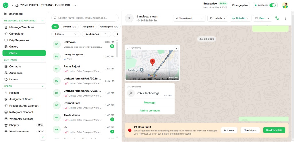The width and height of the screenshot is (294, 142).
Task: Click the Dashboard chart icon
Action: [6, 14]
